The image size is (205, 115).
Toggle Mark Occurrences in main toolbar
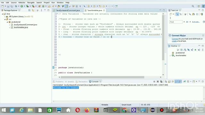(x=67, y=6)
